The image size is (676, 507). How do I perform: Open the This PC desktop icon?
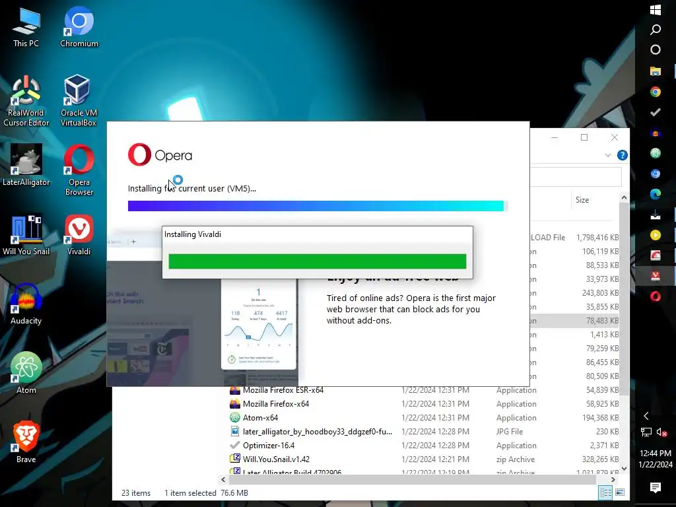[26, 26]
